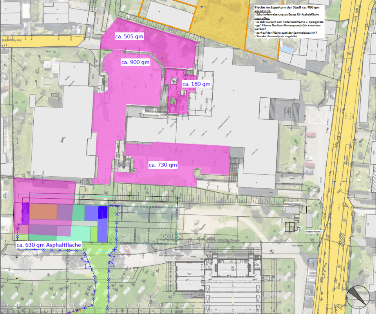This screenshot has width=378, height=314.
Task: Pick the light green rectangle beside the blue strip
Action: click(94, 234)
